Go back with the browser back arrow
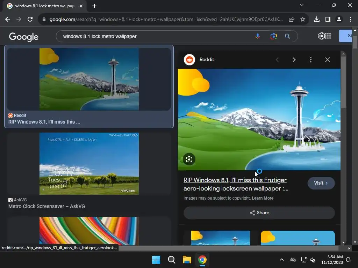This screenshot has width=358, height=268. point(8,20)
